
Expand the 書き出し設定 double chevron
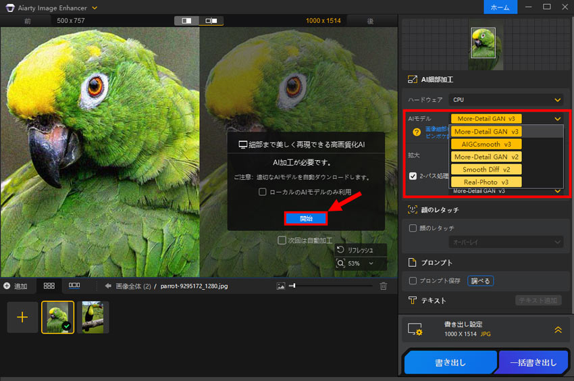558,330
